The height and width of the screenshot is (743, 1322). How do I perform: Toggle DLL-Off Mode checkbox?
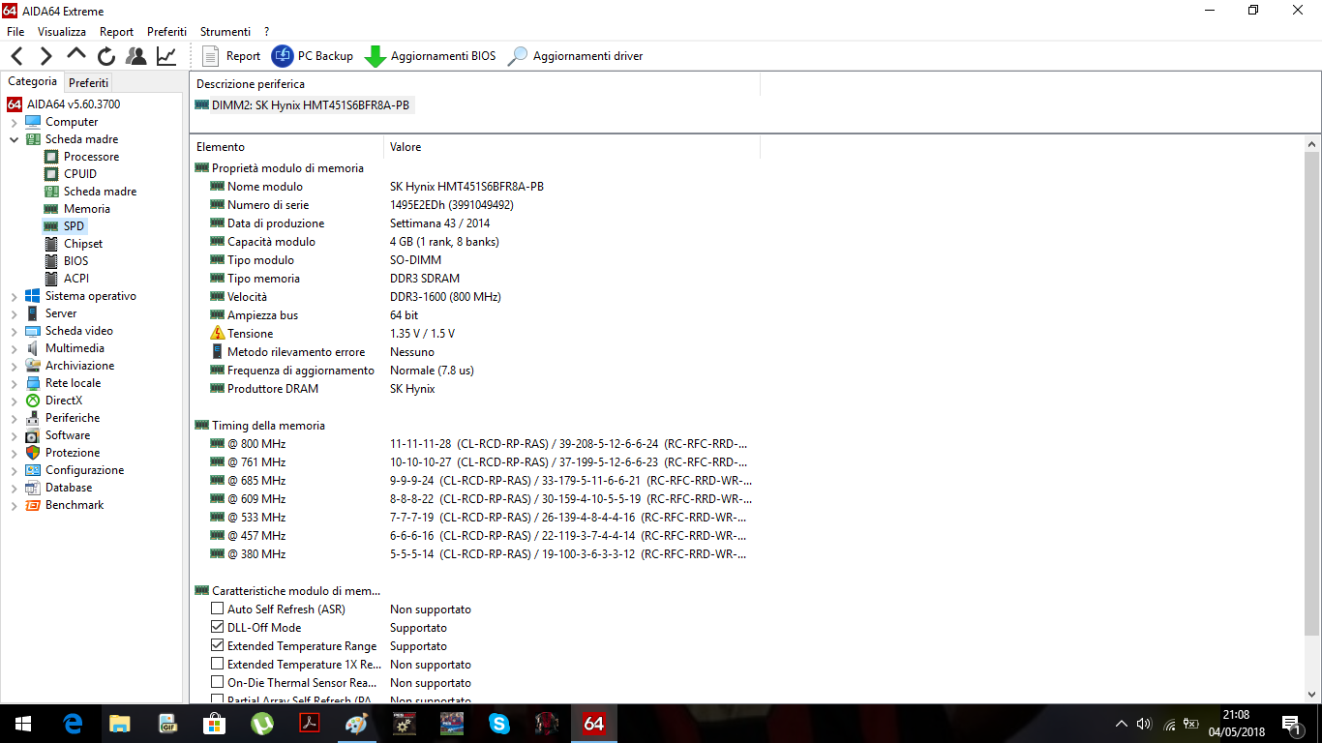click(x=217, y=628)
